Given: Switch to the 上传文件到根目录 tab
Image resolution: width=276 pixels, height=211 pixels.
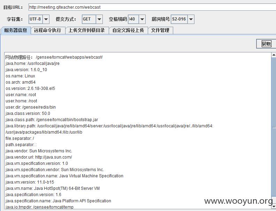Looking at the screenshot, I should tap(87, 30).
